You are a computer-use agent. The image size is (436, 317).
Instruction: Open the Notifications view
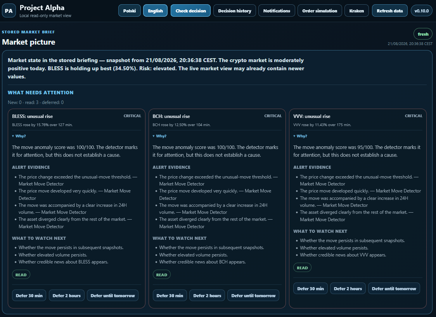[277, 11]
